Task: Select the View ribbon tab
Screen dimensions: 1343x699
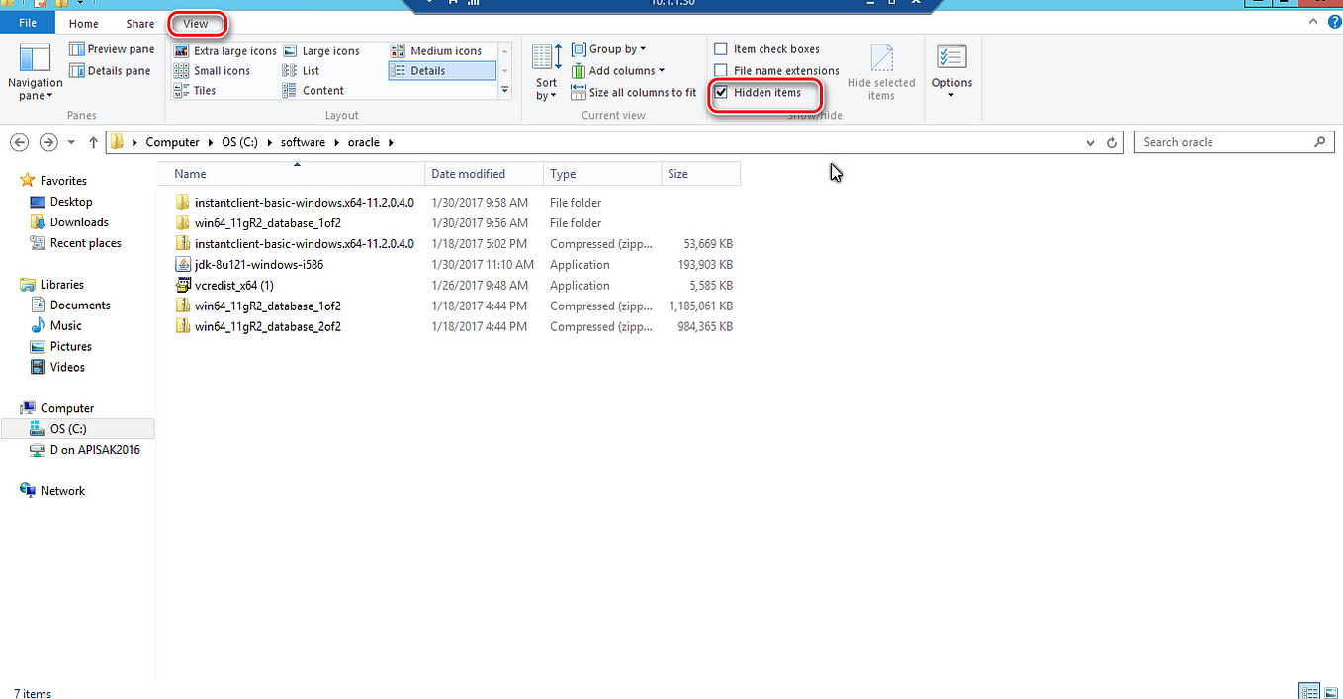Action: click(196, 23)
